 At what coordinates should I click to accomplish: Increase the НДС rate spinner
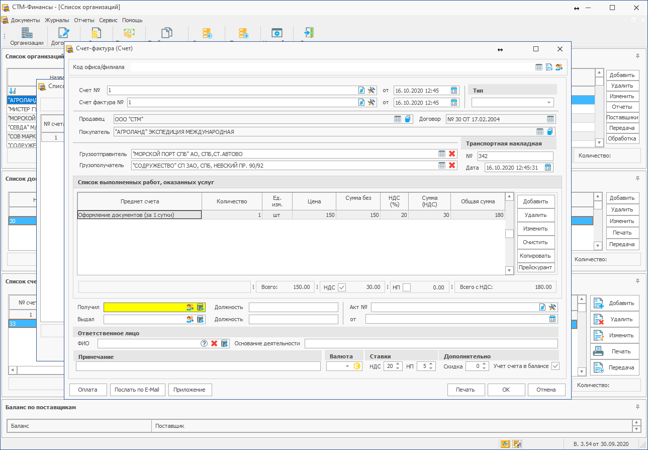pyautogui.click(x=398, y=364)
